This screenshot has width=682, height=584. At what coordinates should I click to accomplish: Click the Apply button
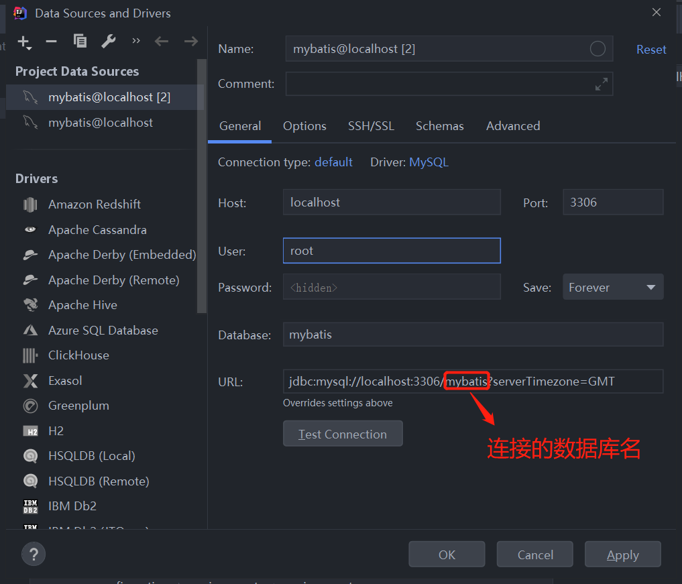(x=623, y=554)
